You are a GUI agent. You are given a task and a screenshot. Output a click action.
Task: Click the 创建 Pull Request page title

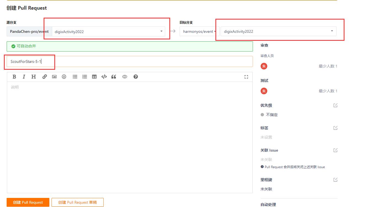[27, 8]
